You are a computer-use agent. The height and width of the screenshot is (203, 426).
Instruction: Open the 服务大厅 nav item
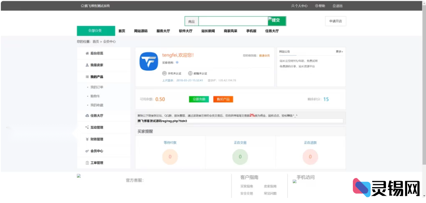[163, 31]
